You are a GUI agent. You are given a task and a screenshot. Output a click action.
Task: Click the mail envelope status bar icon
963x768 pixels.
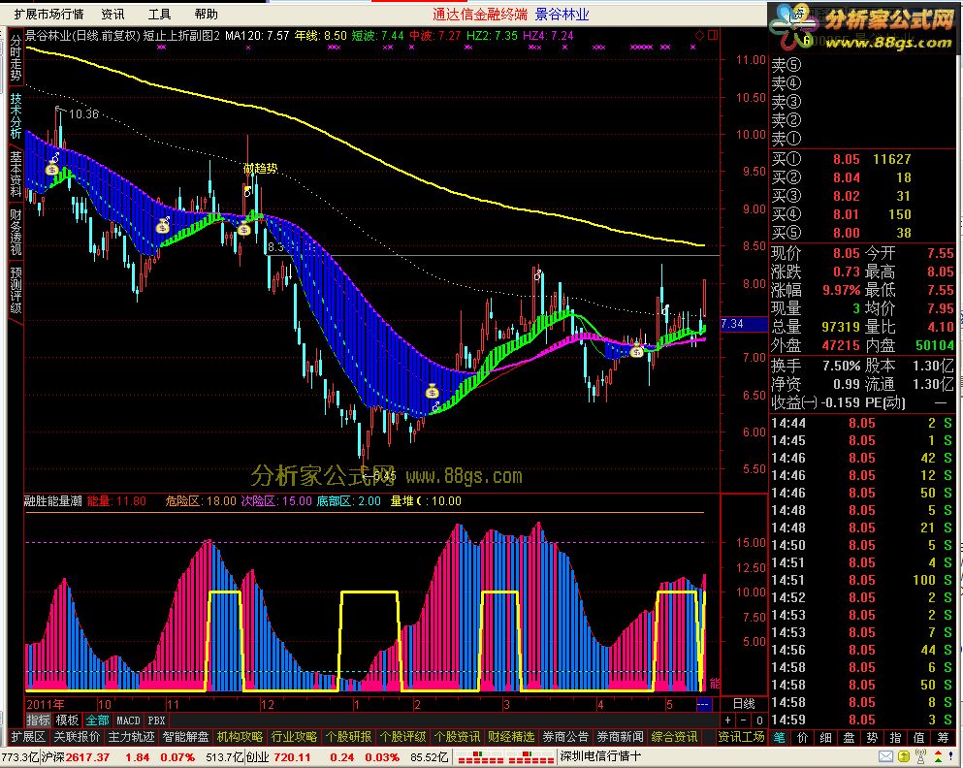pos(885,756)
